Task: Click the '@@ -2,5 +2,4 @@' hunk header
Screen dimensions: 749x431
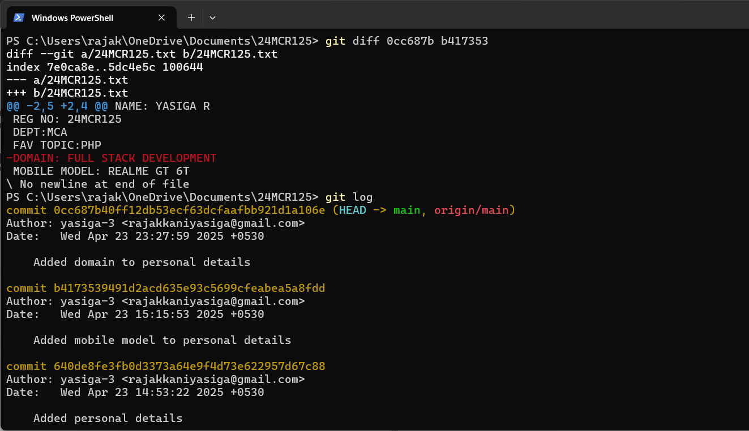Action: 57,106
